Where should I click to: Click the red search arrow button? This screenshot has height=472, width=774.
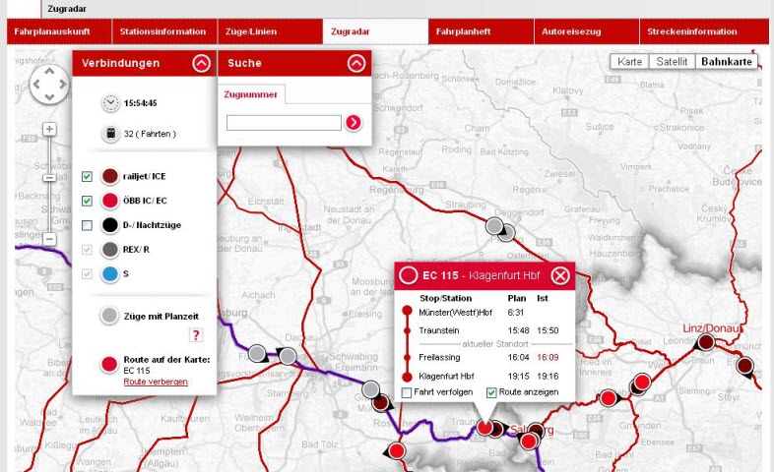point(354,123)
